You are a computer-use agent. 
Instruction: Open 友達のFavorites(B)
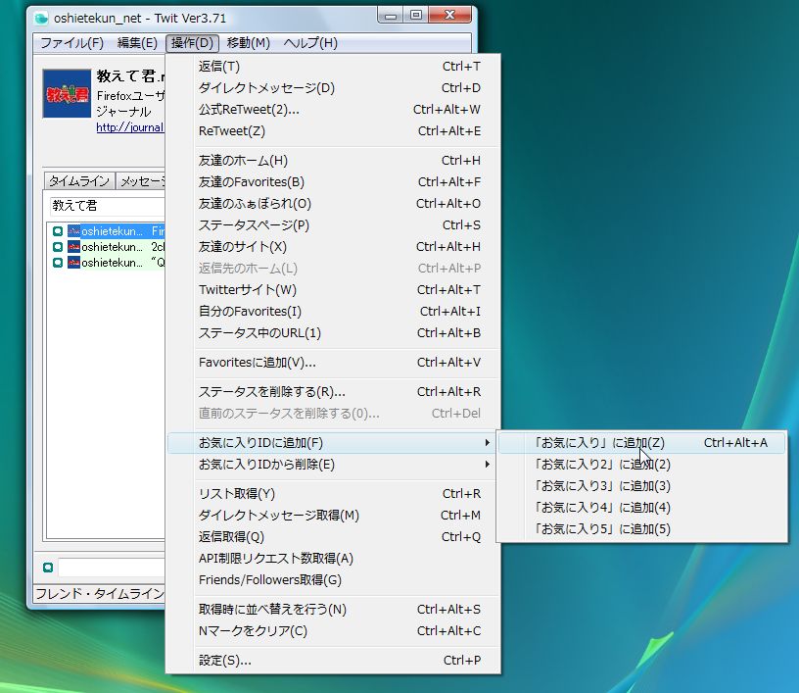click(334, 182)
